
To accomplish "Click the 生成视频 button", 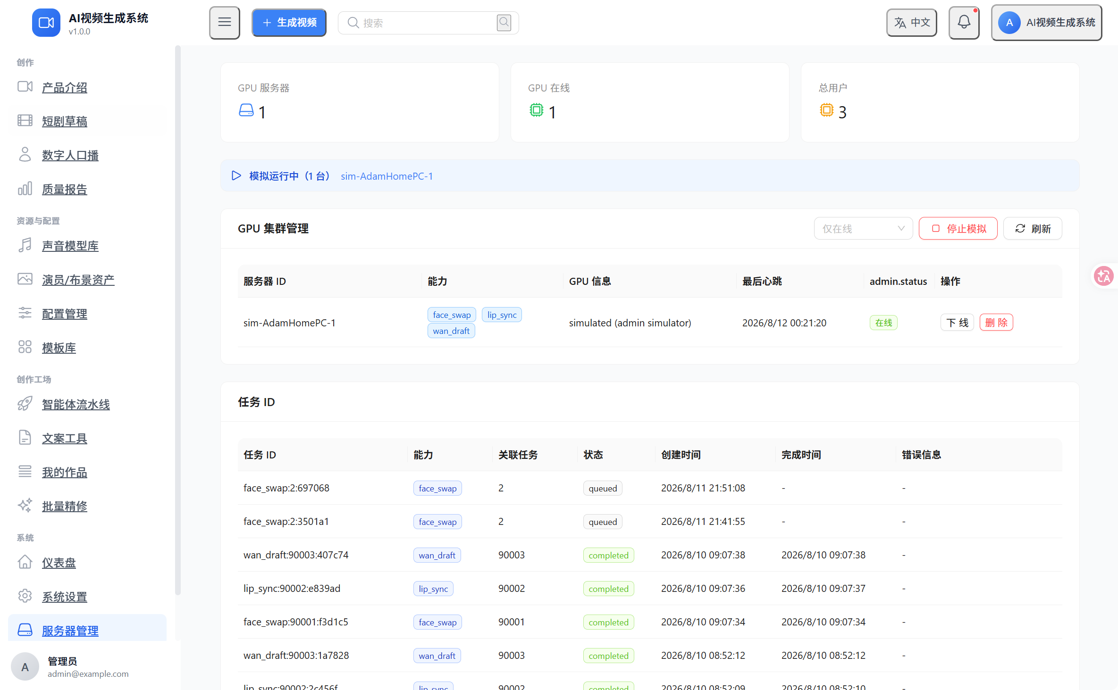I will click(289, 23).
